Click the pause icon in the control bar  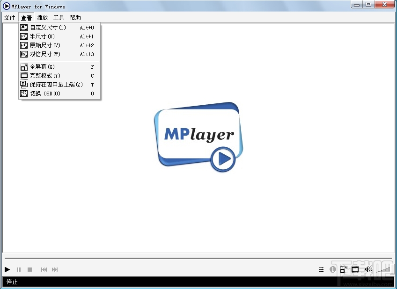click(18, 269)
